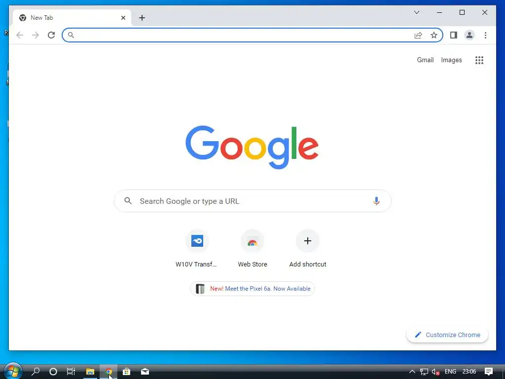Viewport: 505px width, 379px height.
Task: Click the Customize Chrome button
Action: (447, 335)
